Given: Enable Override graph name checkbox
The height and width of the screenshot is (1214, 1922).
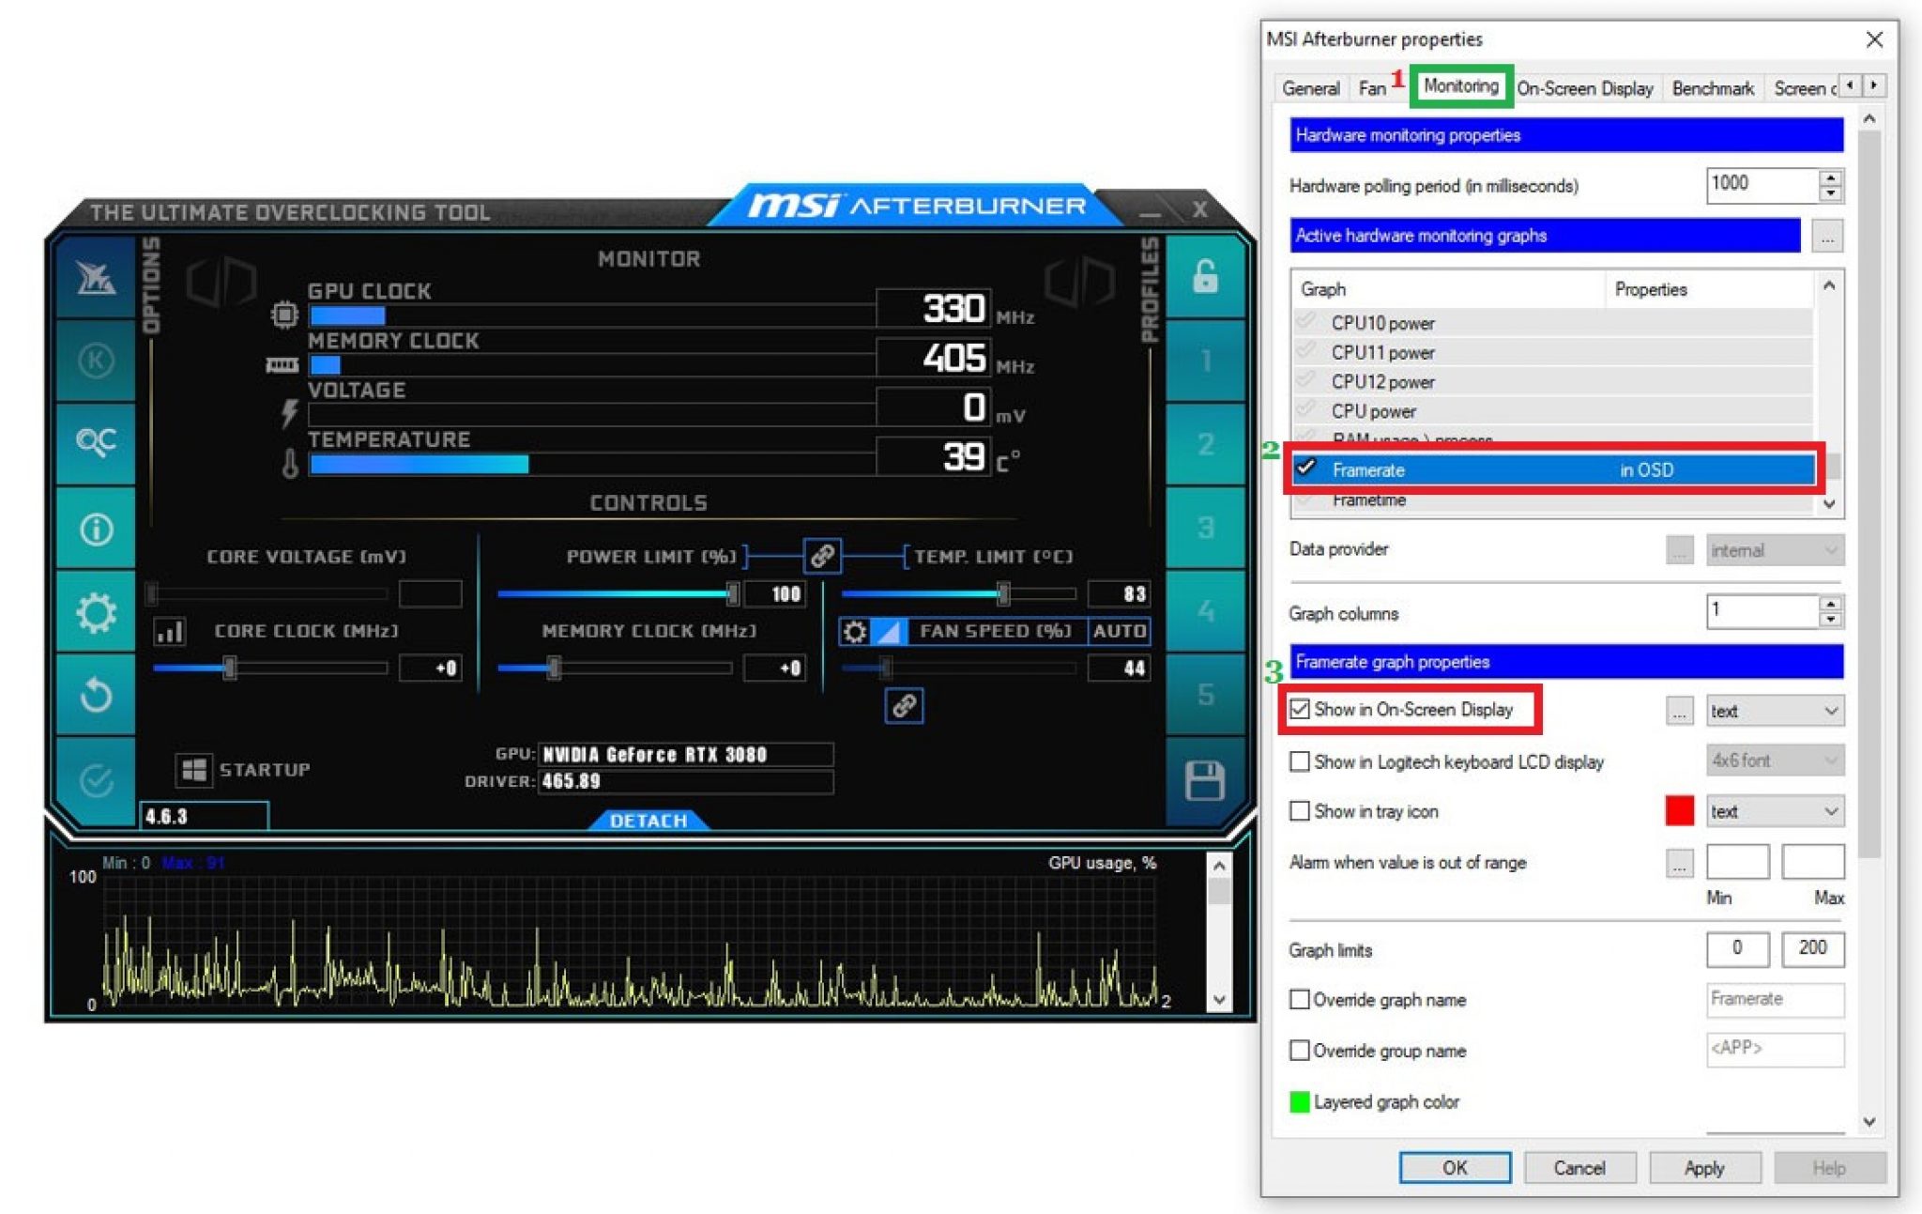Looking at the screenshot, I should (x=1300, y=1000).
